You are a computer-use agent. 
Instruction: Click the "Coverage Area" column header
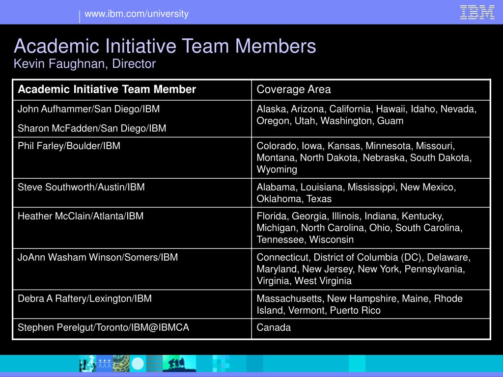coord(371,90)
